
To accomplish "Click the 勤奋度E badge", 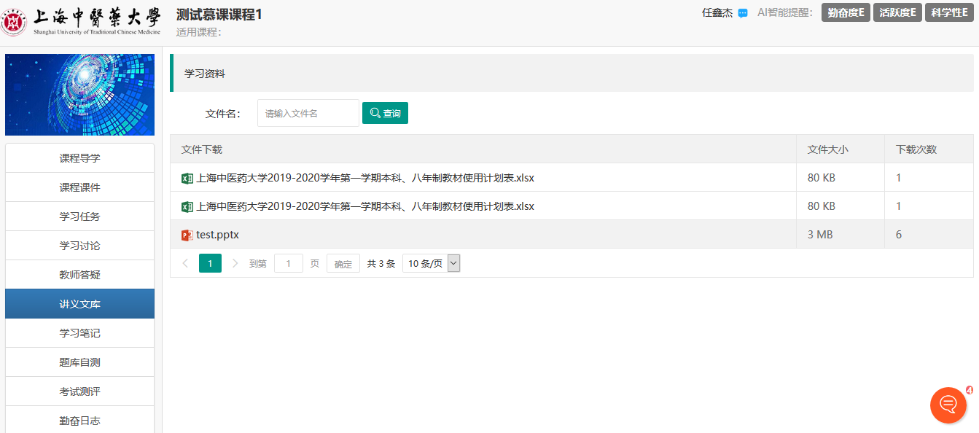I will click(x=846, y=12).
